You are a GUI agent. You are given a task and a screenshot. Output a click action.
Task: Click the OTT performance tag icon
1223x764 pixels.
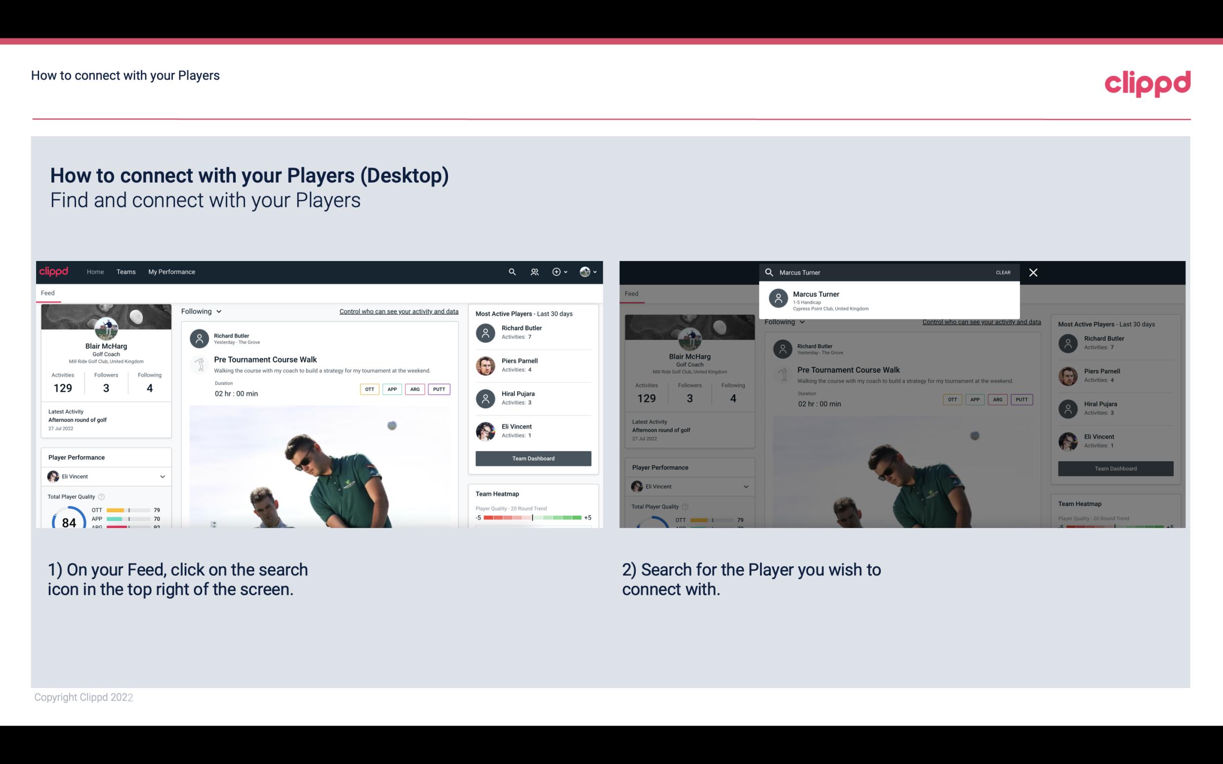(369, 389)
